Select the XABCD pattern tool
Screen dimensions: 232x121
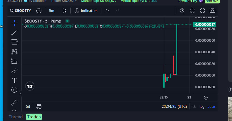[x=14, y=52]
